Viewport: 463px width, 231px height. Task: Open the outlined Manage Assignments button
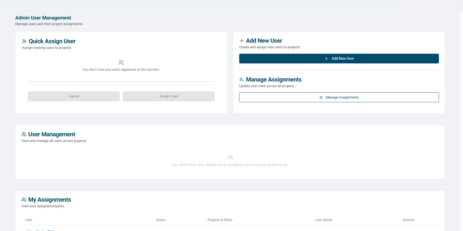(x=339, y=97)
